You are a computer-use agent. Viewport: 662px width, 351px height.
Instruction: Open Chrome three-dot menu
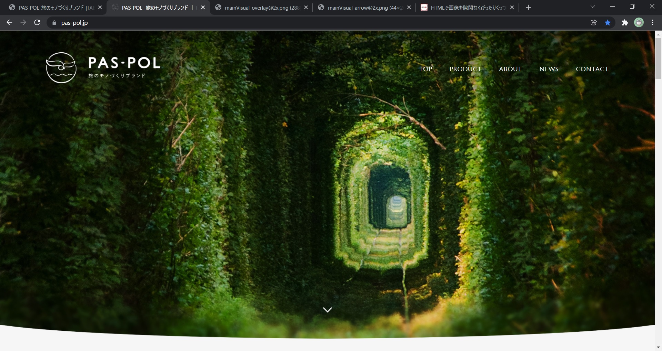(x=652, y=23)
